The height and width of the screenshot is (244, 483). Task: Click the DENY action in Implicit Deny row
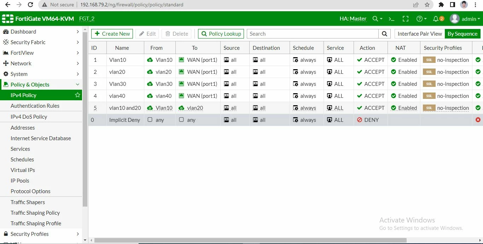point(368,120)
